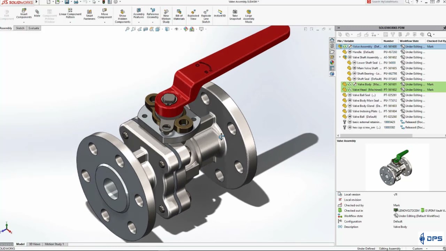The height and width of the screenshot is (251, 446).
Task: Click the Under Editing (Default Workflow) value
Action: [x=419, y=216]
